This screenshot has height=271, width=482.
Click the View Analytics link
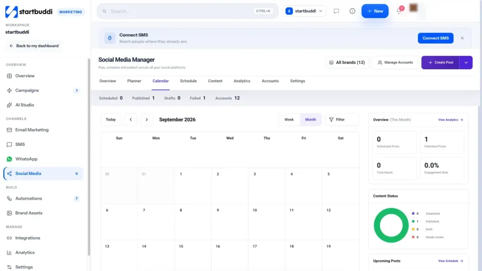point(450,120)
